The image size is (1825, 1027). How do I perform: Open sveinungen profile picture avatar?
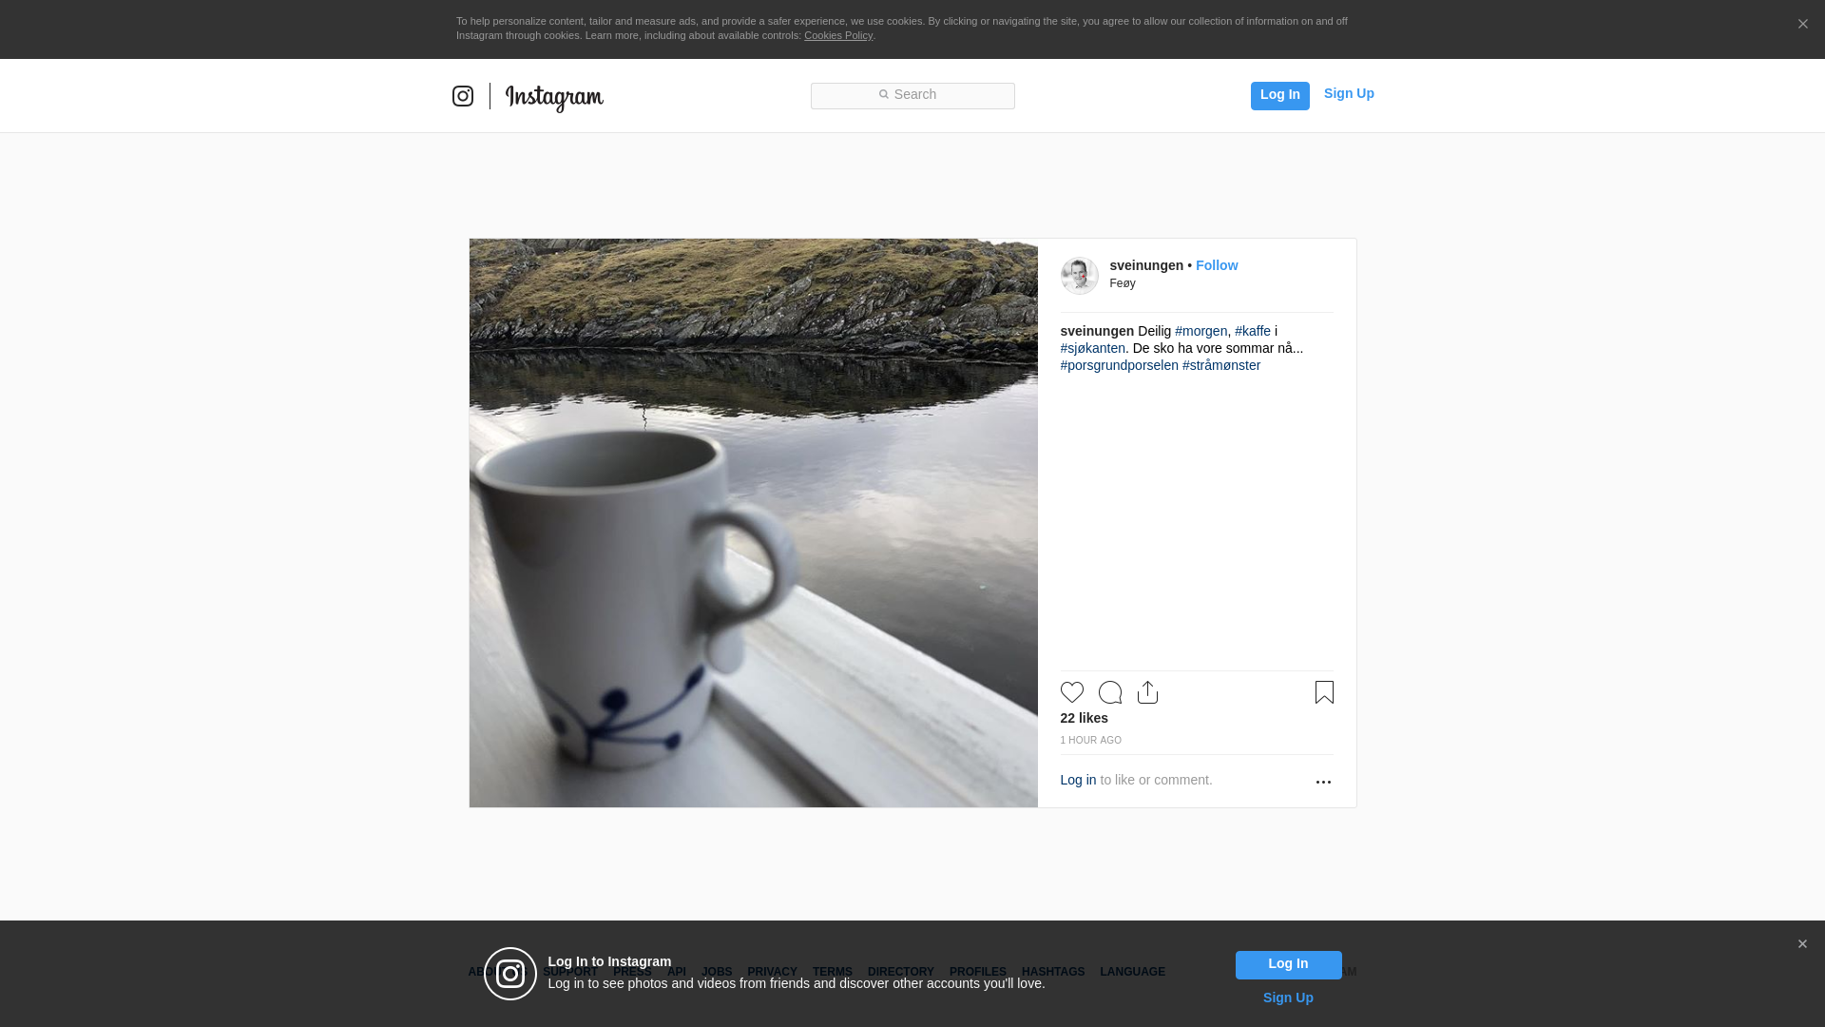pos(1079,276)
